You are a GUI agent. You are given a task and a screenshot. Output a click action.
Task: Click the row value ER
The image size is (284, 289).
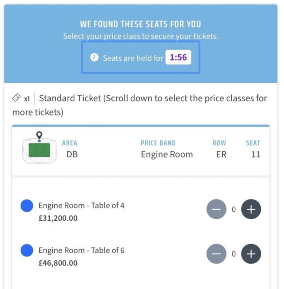(221, 154)
